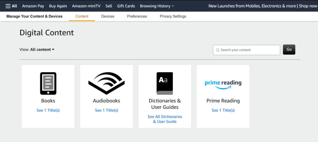The width and height of the screenshot is (318, 142).
Task: Open See All Dictionaries & User Guide link
Action: 165,119
